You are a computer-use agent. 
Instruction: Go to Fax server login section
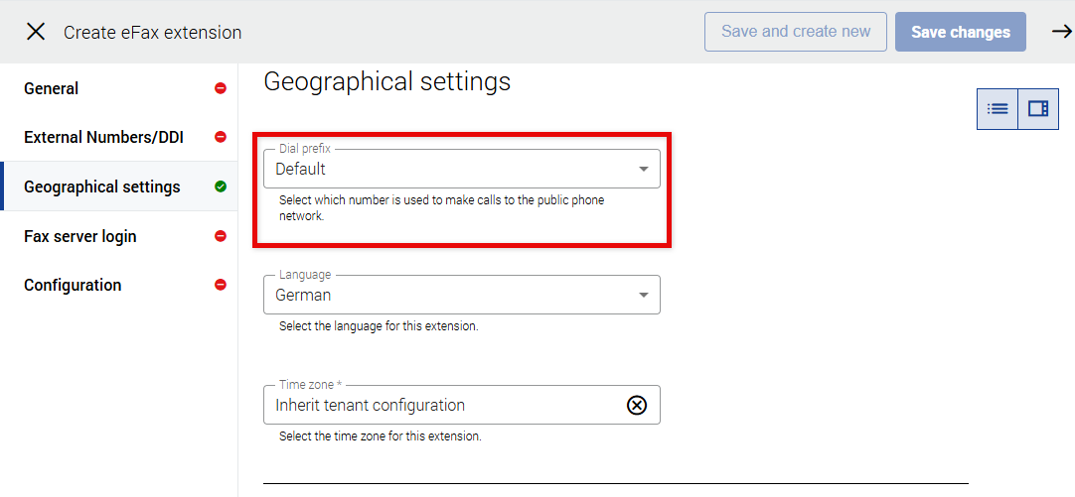80,236
